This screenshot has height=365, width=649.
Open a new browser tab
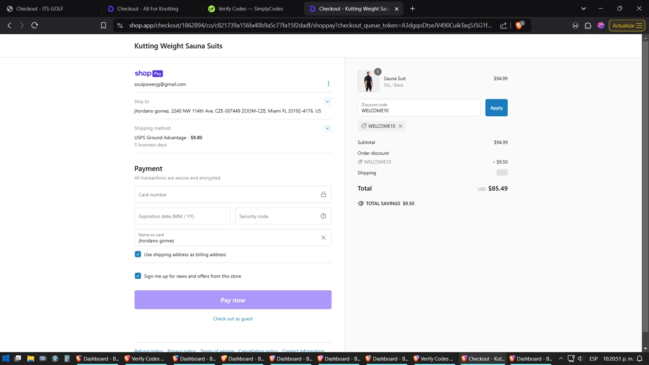(x=412, y=9)
